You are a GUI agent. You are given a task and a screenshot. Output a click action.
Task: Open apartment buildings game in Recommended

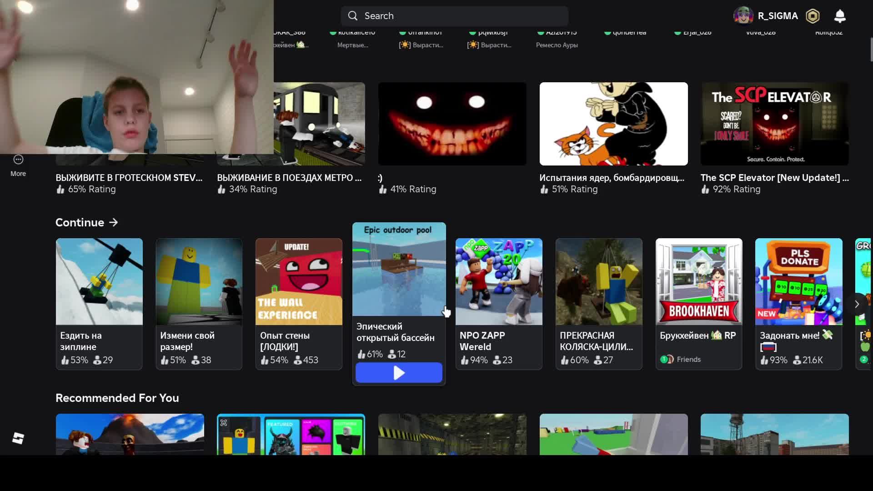pyautogui.click(x=775, y=434)
